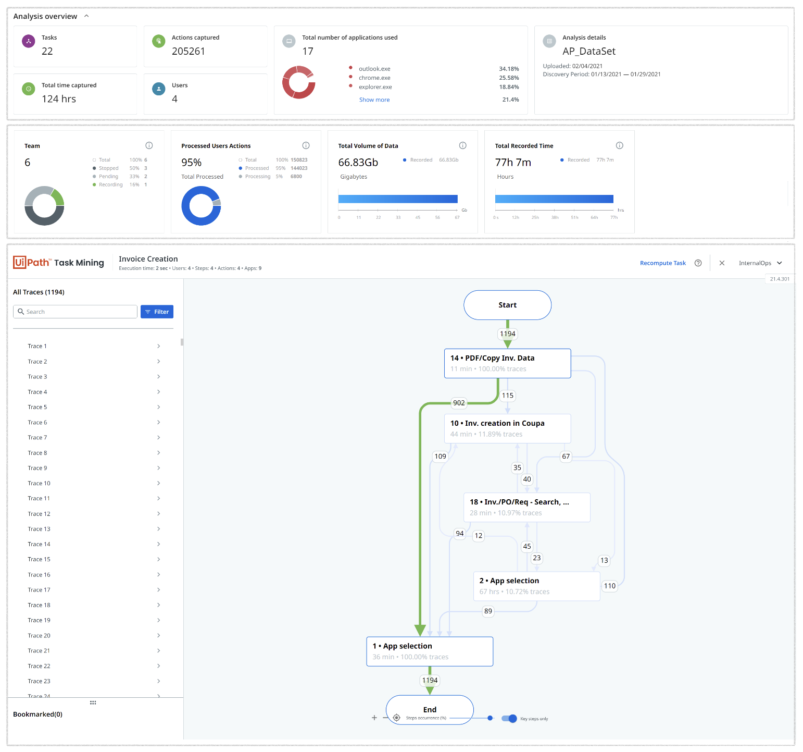Click the Total Volume of Data bar
Viewport: 803px width, 752px height.
[x=398, y=199]
